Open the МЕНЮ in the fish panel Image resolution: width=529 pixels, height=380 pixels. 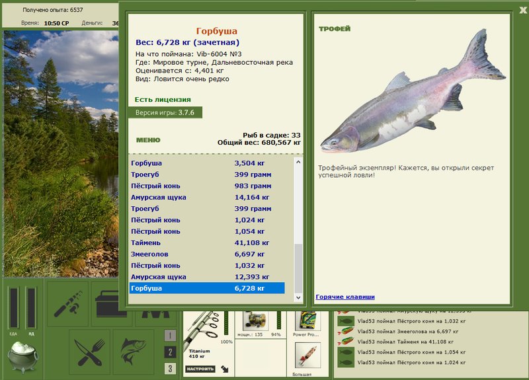pyautogui.click(x=148, y=140)
